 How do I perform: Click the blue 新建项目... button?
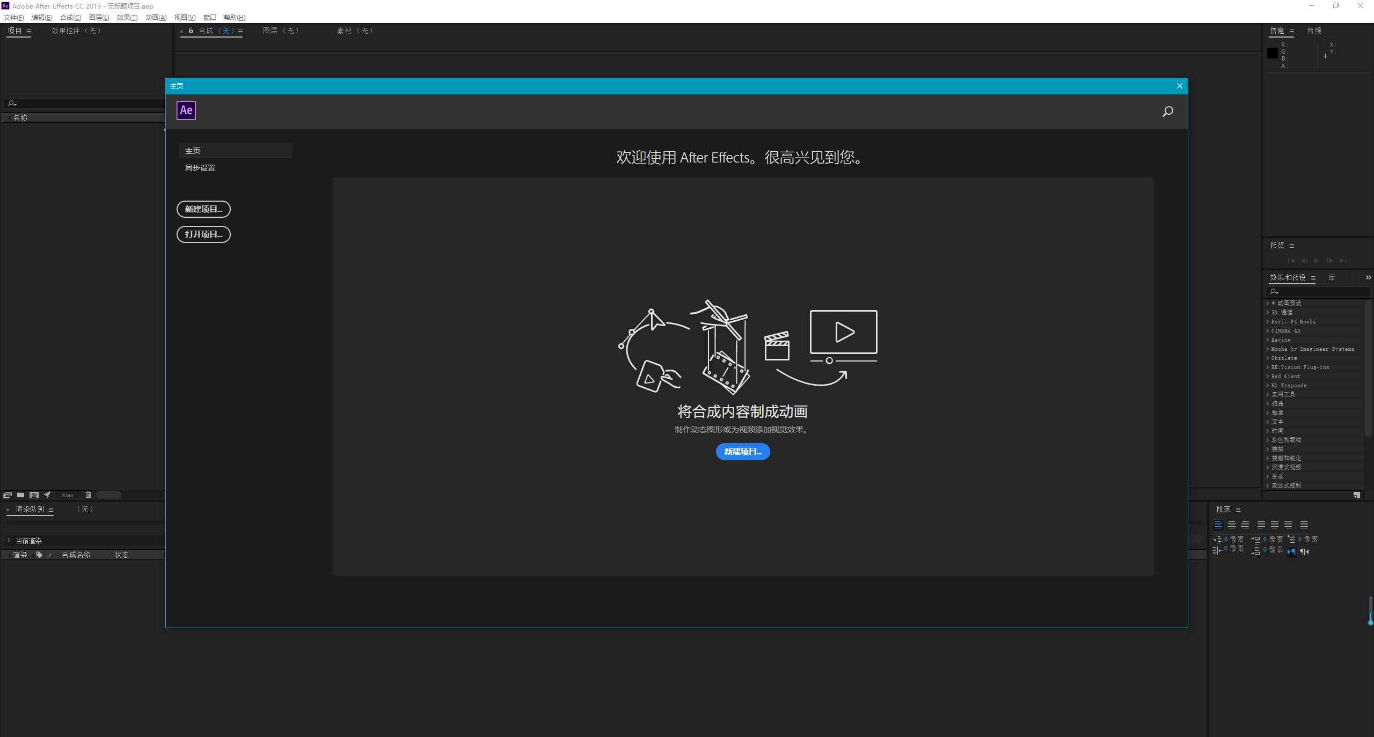(743, 452)
